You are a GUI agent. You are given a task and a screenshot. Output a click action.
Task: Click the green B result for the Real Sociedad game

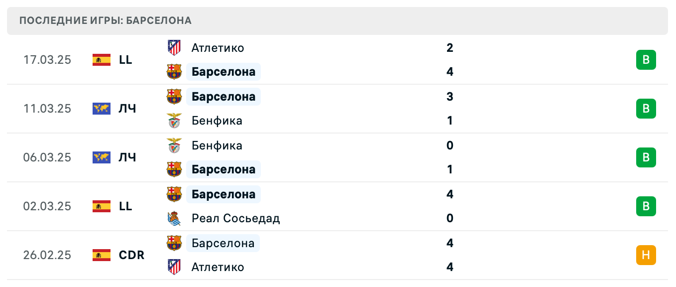click(647, 206)
